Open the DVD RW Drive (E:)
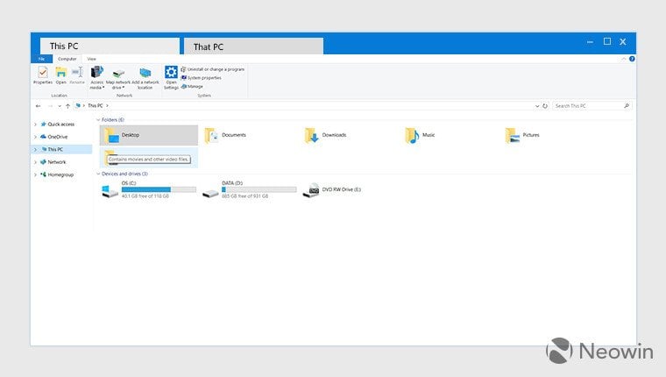The width and height of the screenshot is (666, 377). tap(332, 189)
